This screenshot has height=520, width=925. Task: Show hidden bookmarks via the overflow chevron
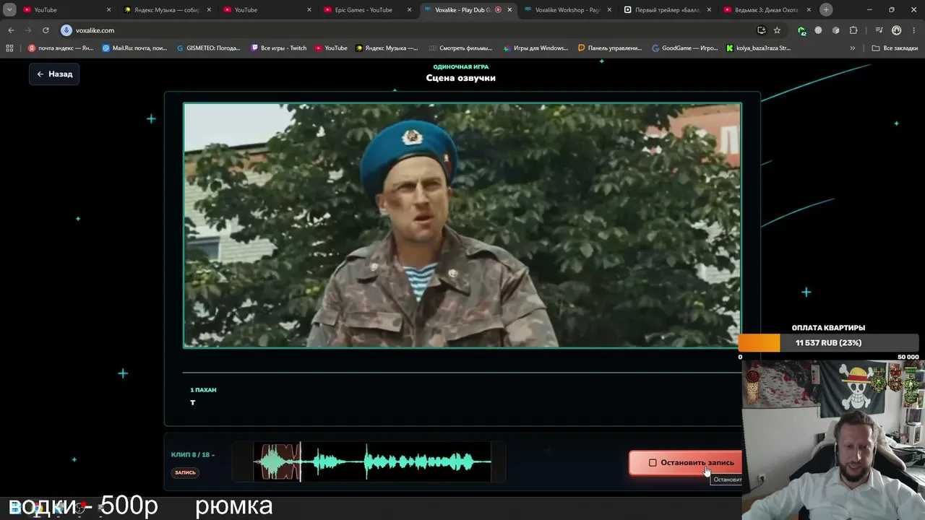click(x=853, y=48)
